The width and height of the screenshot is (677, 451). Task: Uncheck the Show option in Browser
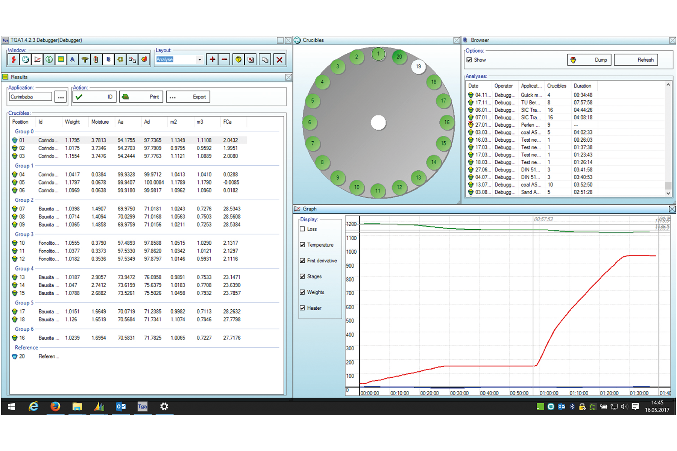pyautogui.click(x=469, y=60)
